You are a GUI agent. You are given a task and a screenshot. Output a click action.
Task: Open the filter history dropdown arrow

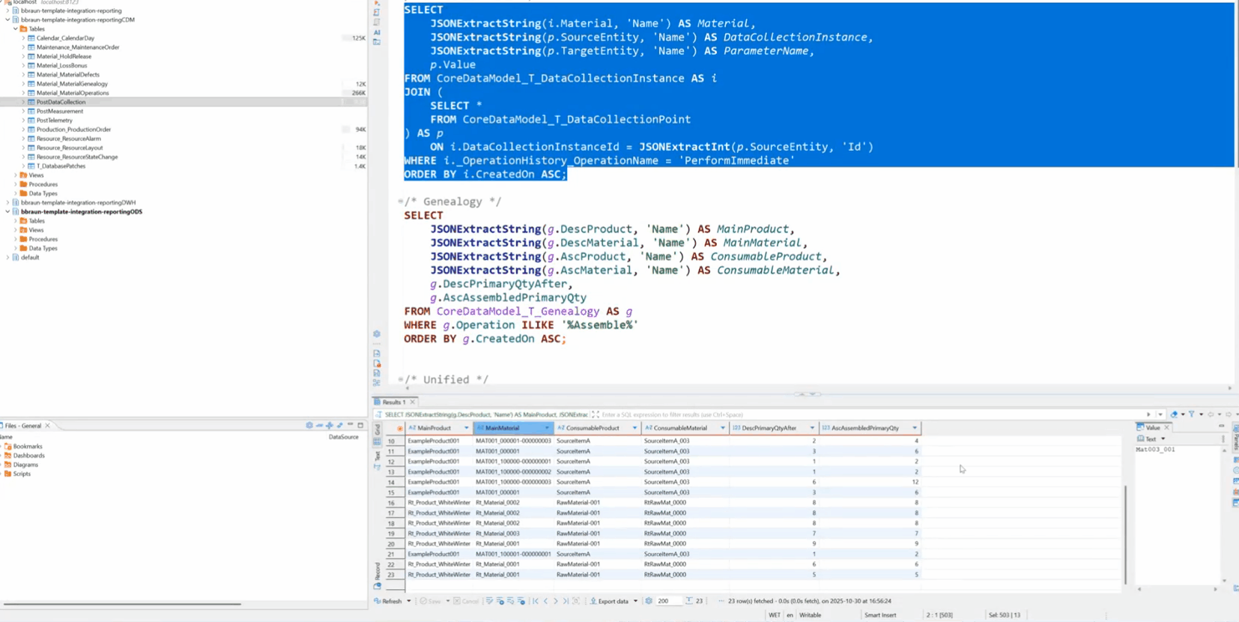(1160, 414)
